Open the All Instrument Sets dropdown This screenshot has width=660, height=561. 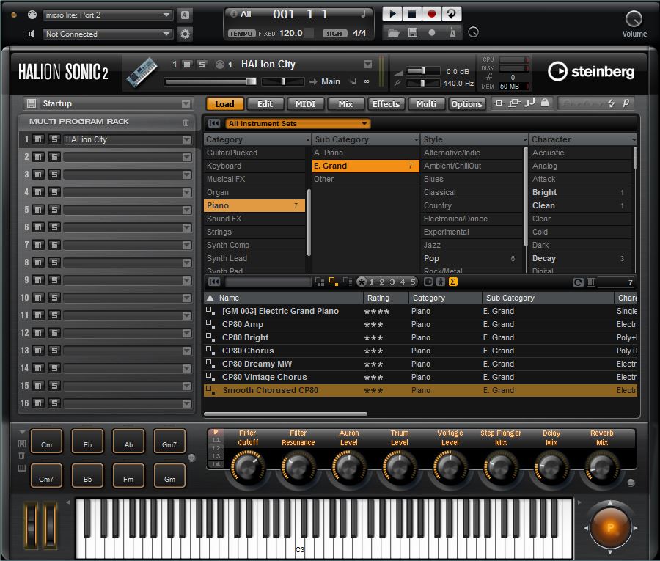[298, 123]
